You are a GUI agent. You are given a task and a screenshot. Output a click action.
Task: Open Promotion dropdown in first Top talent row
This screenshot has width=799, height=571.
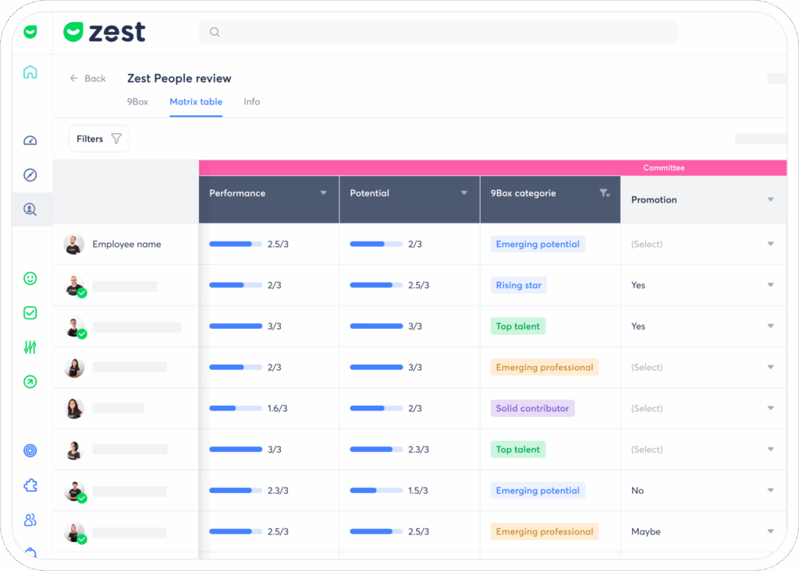(703, 326)
